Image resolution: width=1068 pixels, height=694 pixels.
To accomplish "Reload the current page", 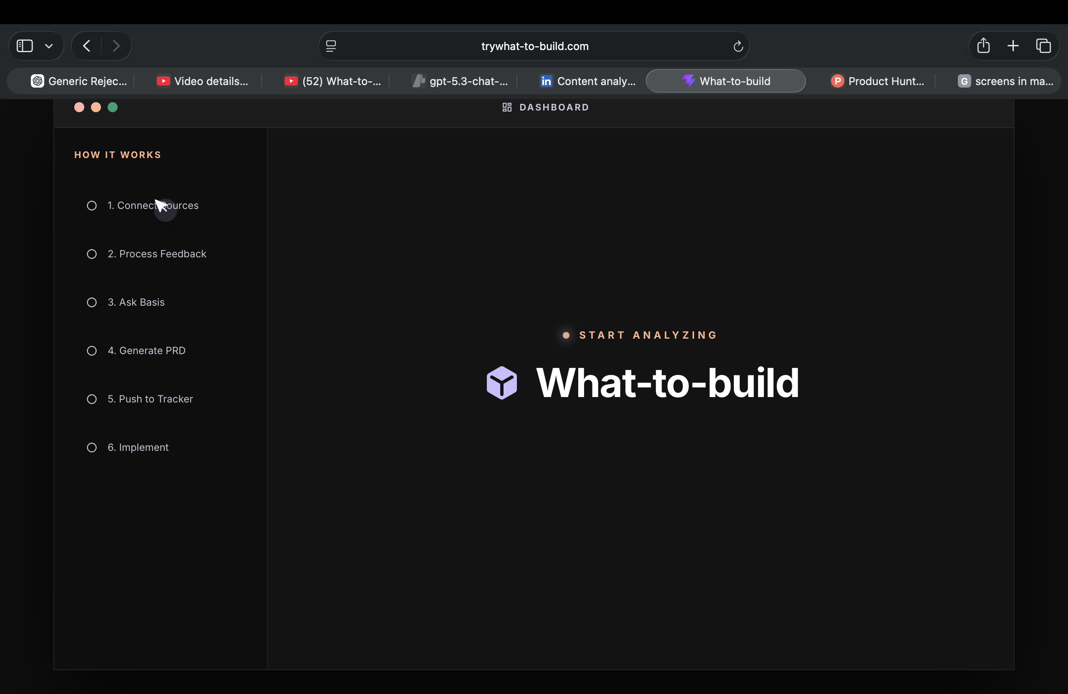I will [738, 46].
